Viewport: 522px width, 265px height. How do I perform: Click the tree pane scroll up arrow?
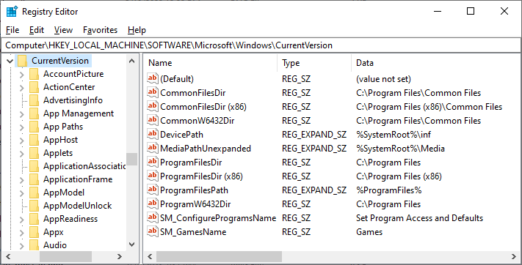click(x=132, y=61)
